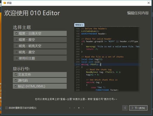Screen dimensions: 153x116
Task: Click the 下一步(N) button
Action: 138,108
